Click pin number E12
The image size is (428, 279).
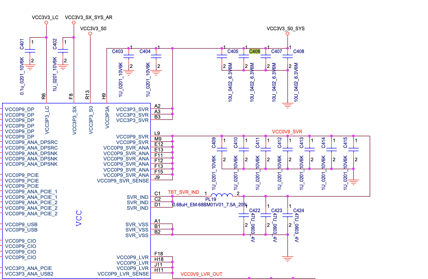click(159, 144)
